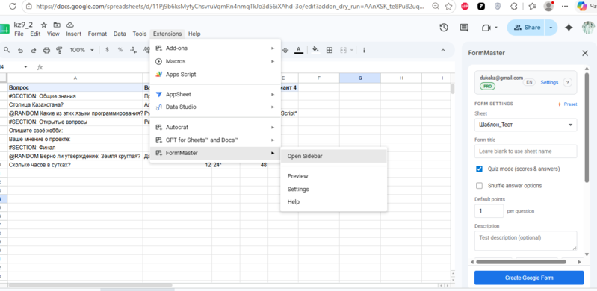The image size is (597, 291).
Task: Click the Share button
Action: click(526, 28)
